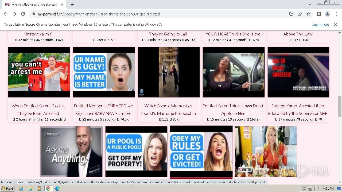Image resolution: width=342 pixels, height=192 pixels.
Task: Click the 'They're Going to Jail' link
Action: 168,34
